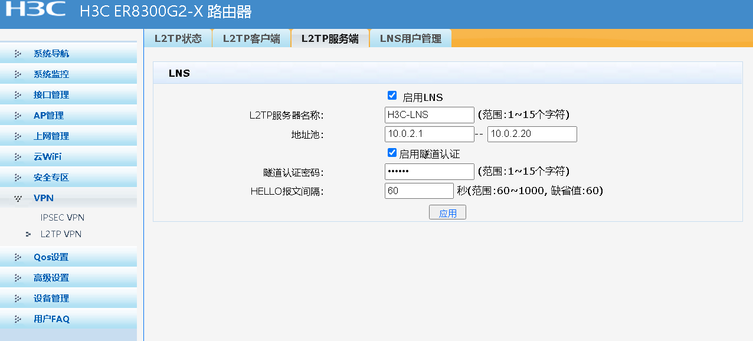Click the arrow icon beside 用户FAQ

click(18, 319)
